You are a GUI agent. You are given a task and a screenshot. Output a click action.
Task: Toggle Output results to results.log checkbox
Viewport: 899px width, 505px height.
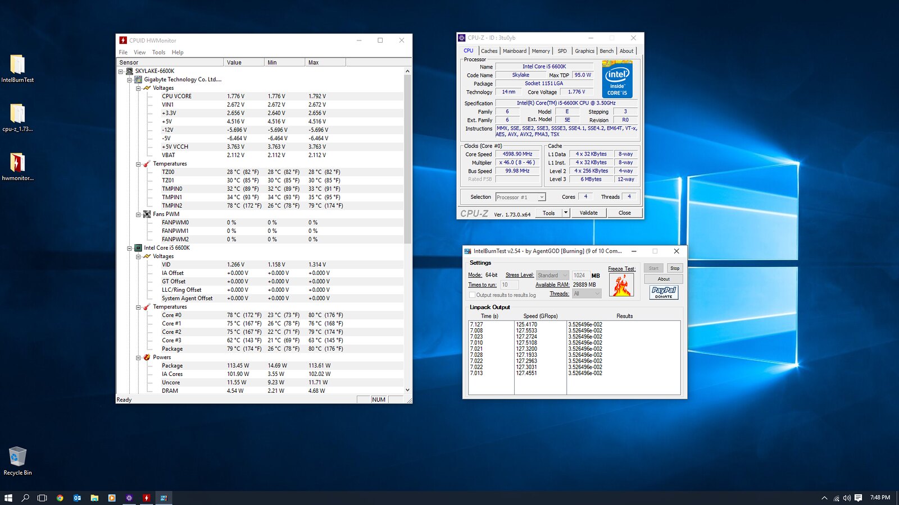[472, 295]
